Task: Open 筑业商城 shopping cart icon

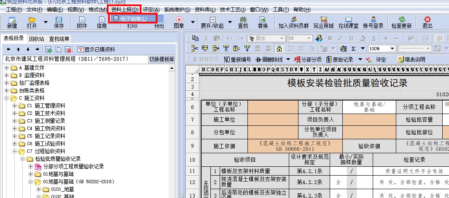Action: pos(324,22)
